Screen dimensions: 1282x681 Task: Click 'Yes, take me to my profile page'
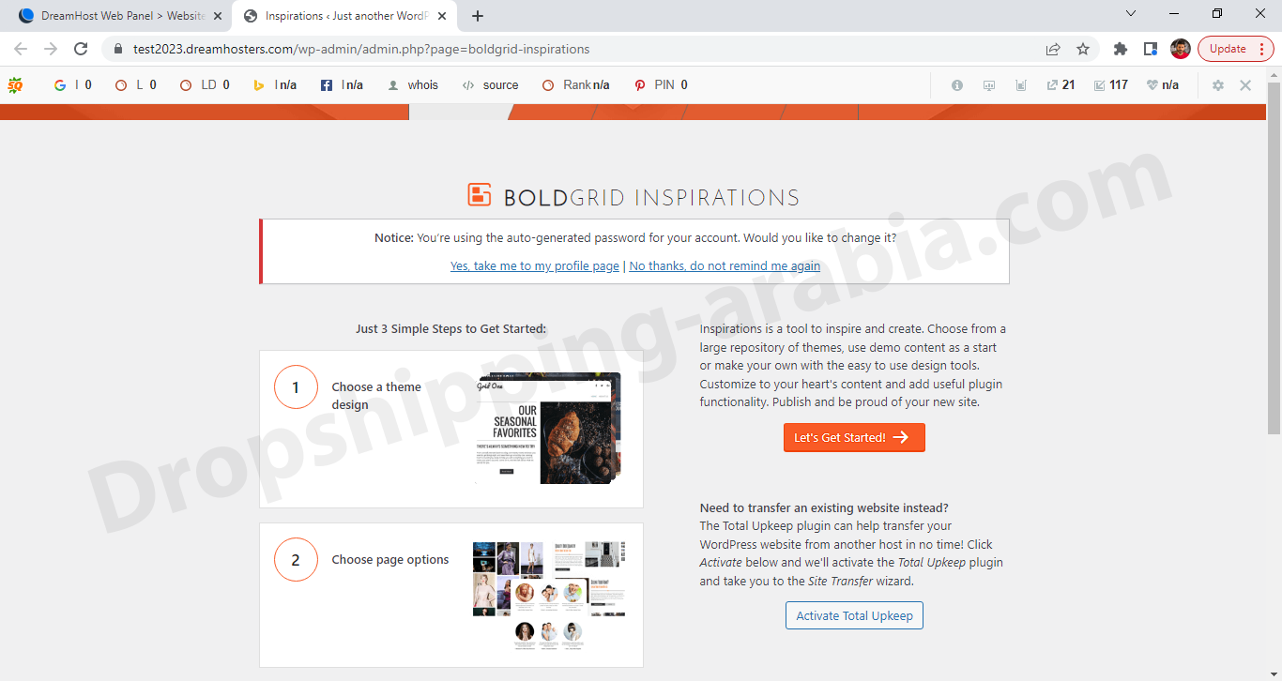tap(535, 266)
